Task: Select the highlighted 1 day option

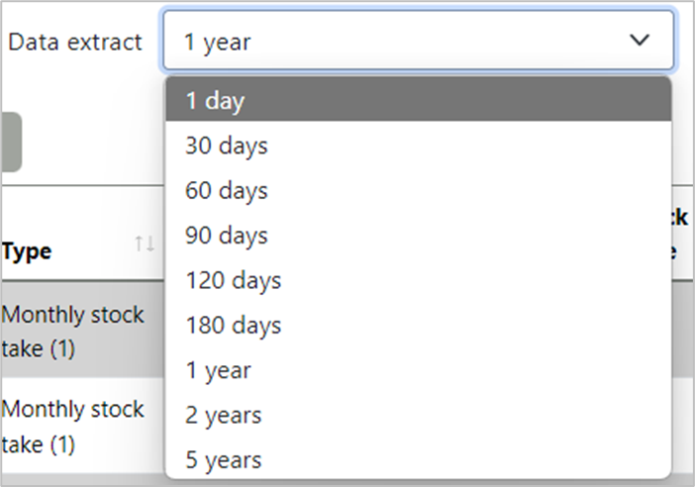Action: click(418, 100)
